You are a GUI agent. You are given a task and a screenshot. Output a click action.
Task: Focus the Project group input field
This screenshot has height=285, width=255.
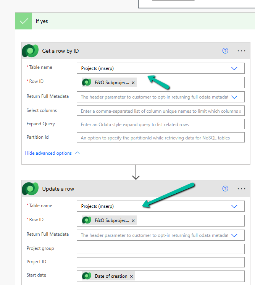[161, 249]
